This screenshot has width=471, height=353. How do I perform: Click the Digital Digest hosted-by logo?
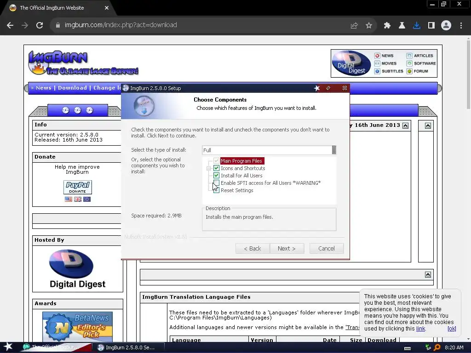(77, 269)
